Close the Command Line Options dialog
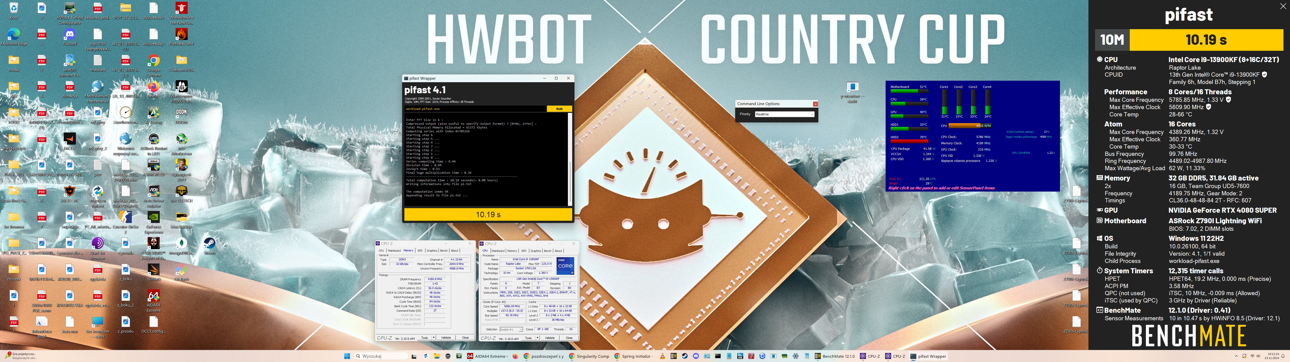This screenshot has height=362, width=1290. click(815, 104)
